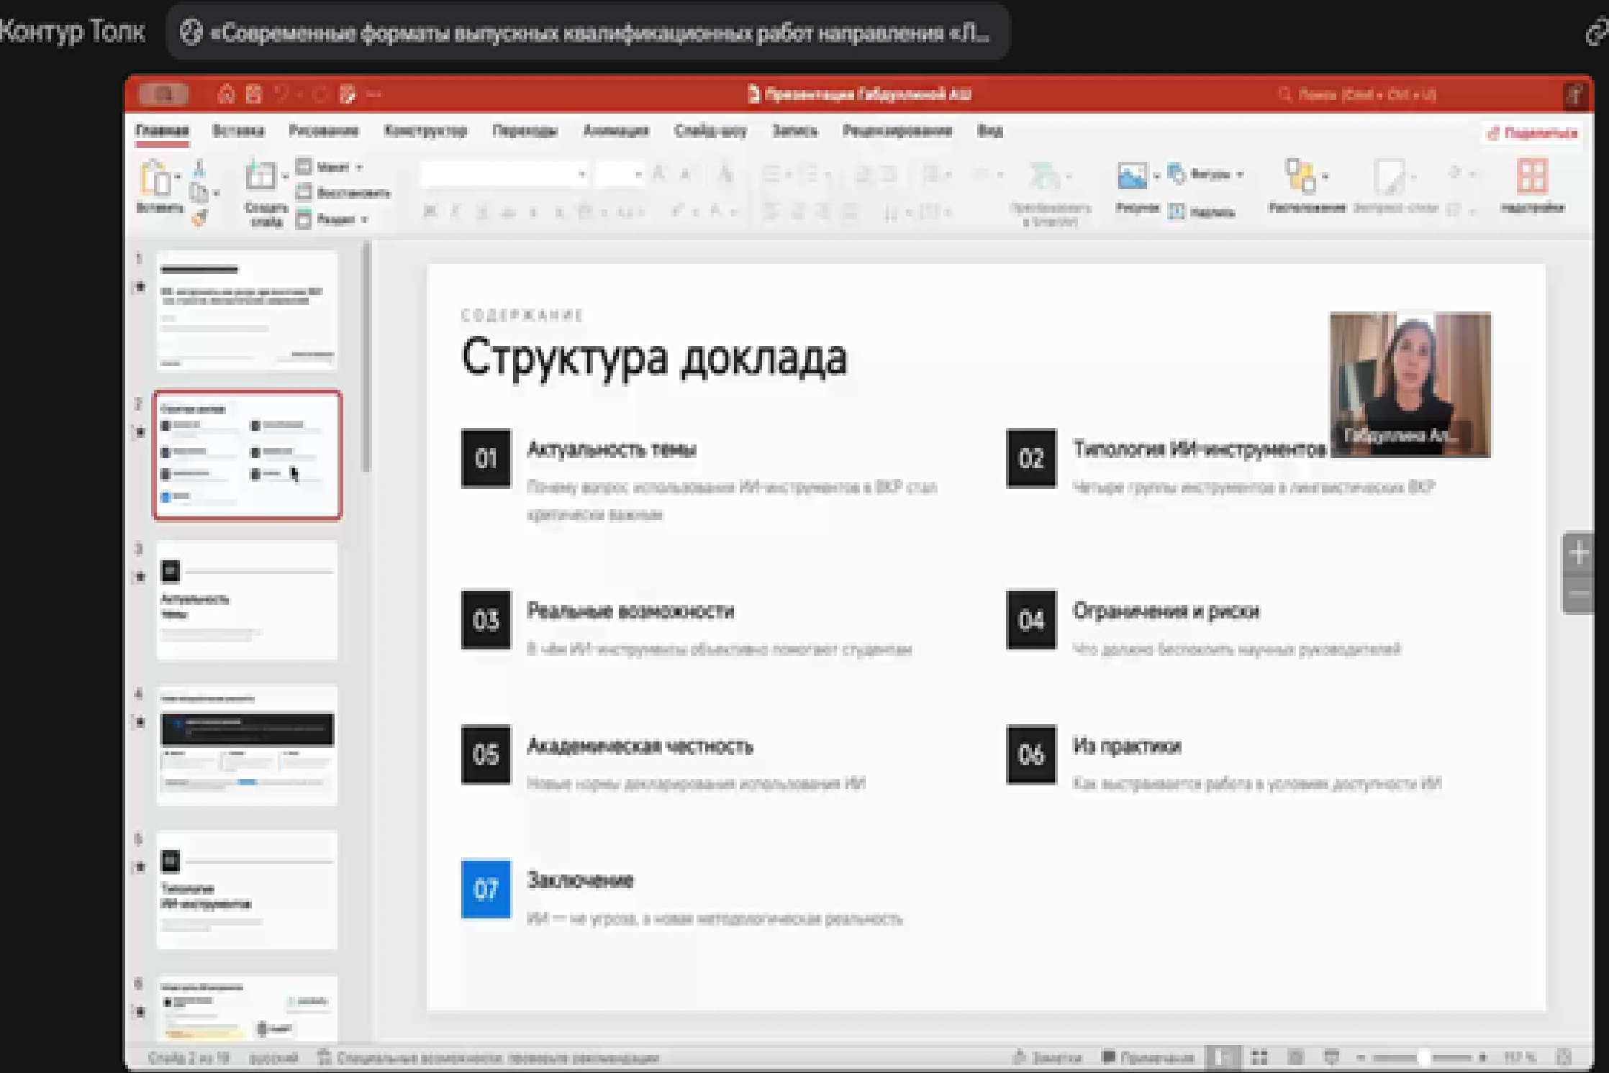The width and height of the screenshot is (1609, 1073).
Task: Click the Paste clipboard icon
Action: point(155,178)
